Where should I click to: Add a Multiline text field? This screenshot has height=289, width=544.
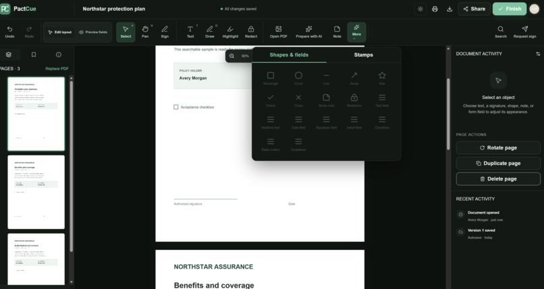click(271, 123)
